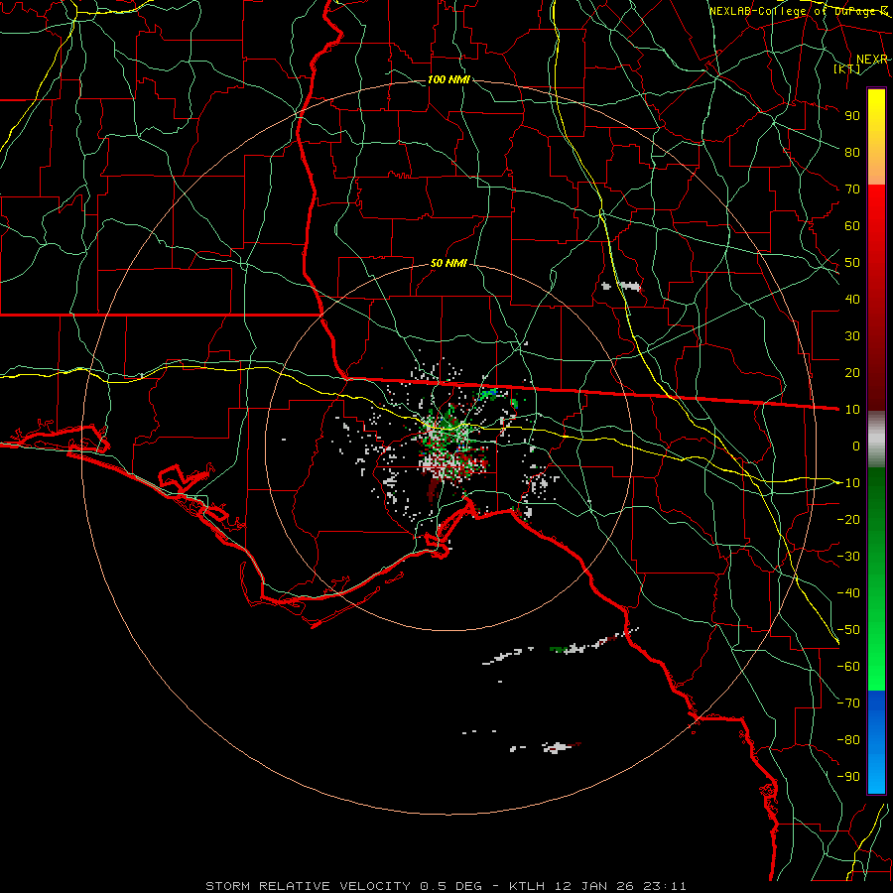
Task: Click the 20 value on the velocity scale
Action: pos(852,373)
